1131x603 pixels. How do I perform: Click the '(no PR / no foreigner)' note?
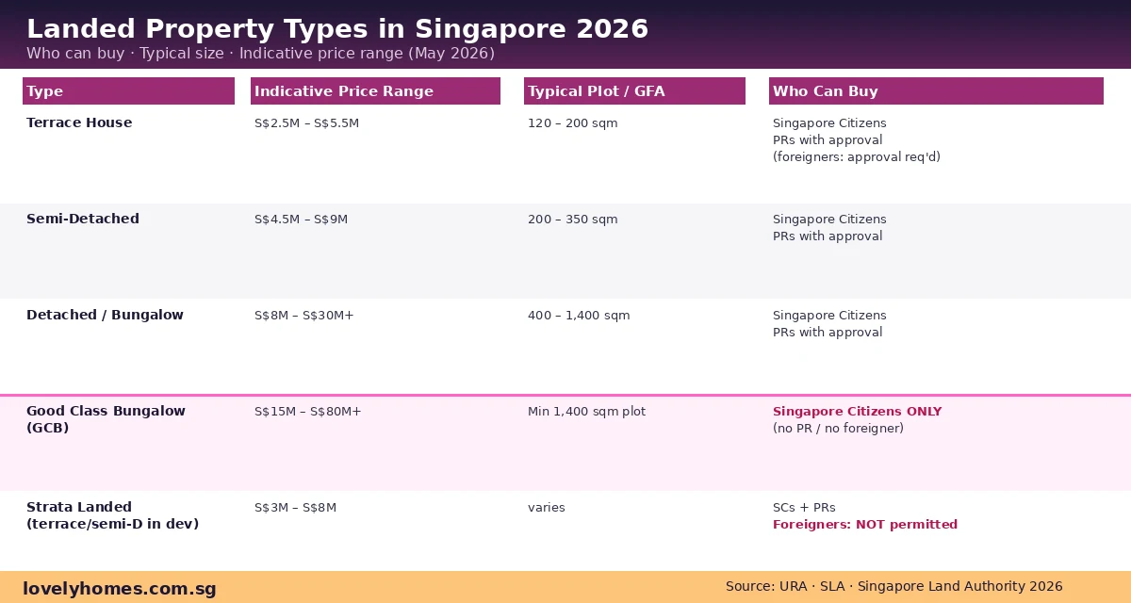838,429
